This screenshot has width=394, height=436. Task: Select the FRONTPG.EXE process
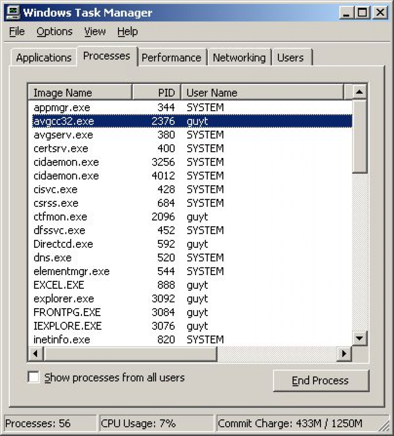(x=190, y=312)
